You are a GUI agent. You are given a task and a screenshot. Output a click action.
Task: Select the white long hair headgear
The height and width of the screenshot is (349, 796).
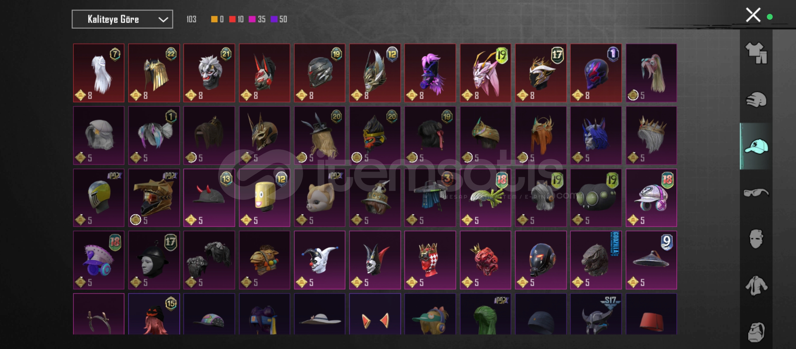pos(99,73)
